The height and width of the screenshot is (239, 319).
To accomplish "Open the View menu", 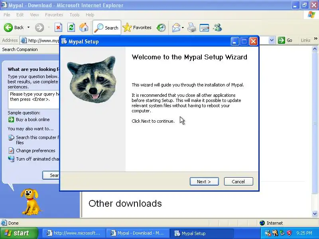I will point(34,15).
